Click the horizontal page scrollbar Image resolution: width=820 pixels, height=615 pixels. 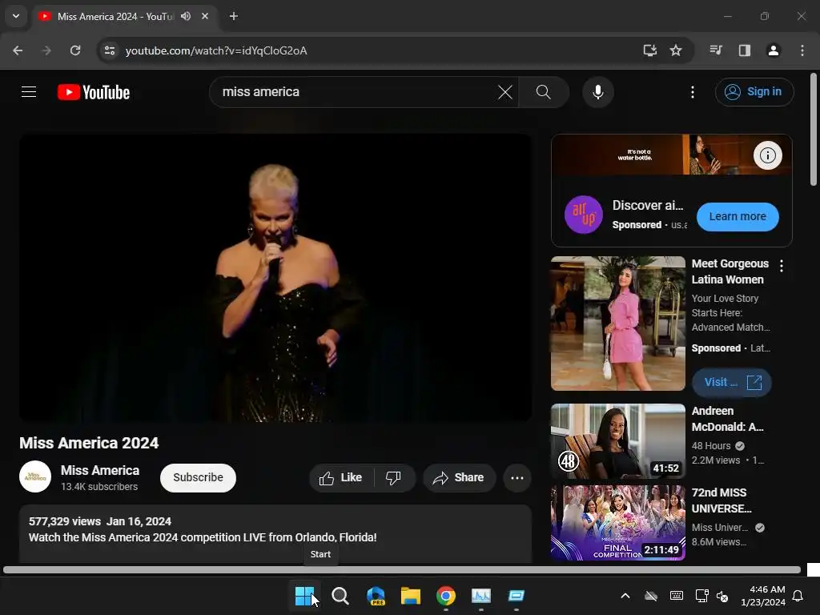pos(402,569)
